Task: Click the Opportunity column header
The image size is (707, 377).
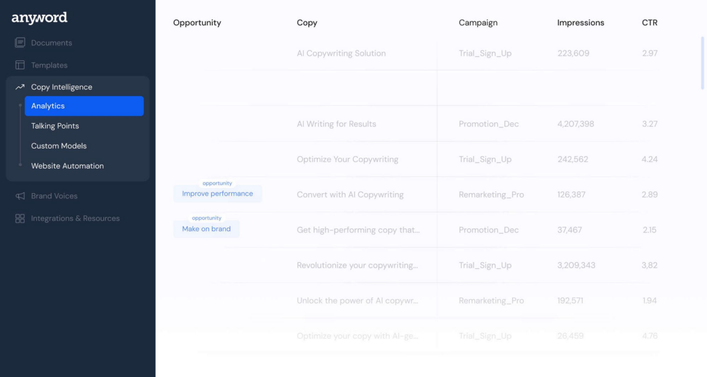Action: tap(197, 23)
